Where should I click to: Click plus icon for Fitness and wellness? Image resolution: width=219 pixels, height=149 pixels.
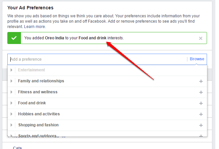[x=201, y=92]
